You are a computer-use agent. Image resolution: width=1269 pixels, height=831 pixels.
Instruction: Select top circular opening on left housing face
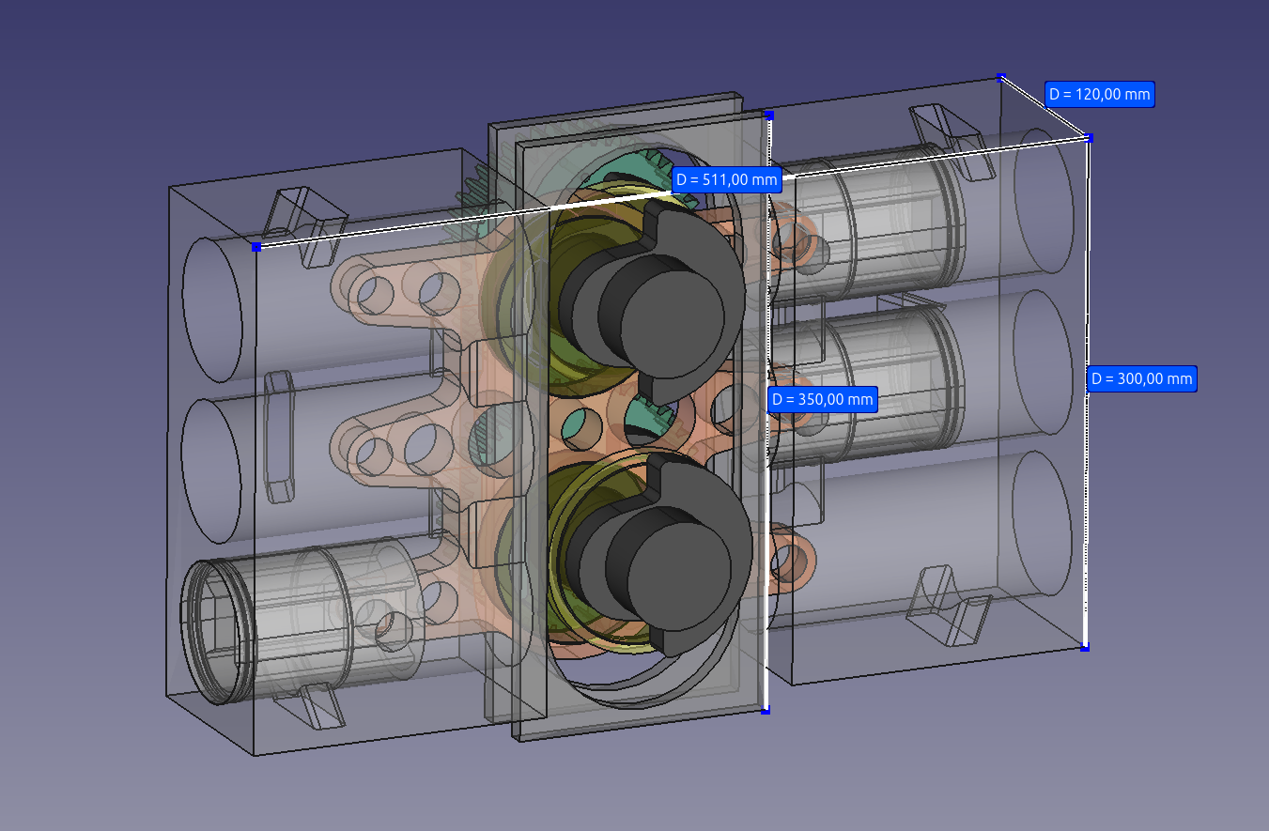(x=211, y=308)
